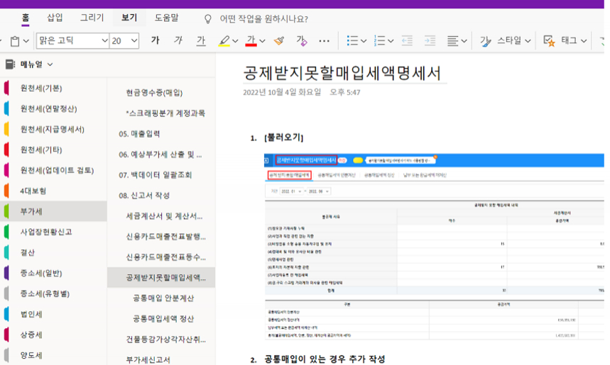Open the 법인세 section

coord(54,314)
